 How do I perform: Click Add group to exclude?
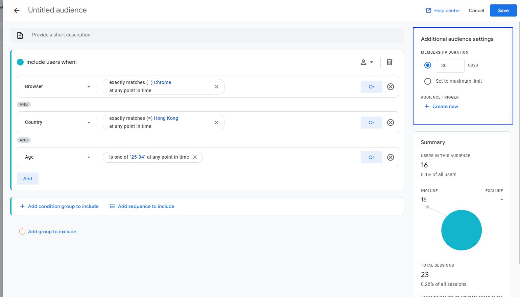[52, 232]
